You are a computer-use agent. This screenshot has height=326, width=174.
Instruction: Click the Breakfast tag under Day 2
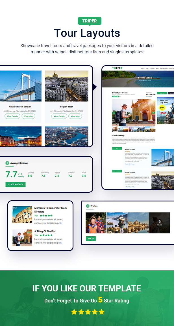coord(128,187)
